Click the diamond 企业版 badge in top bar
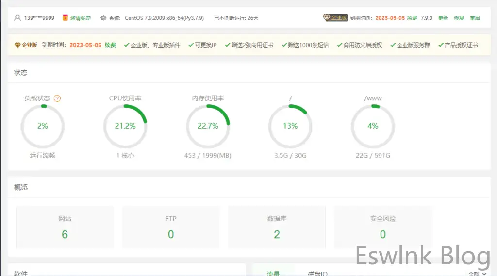This screenshot has height=276, width=497. point(335,18)
